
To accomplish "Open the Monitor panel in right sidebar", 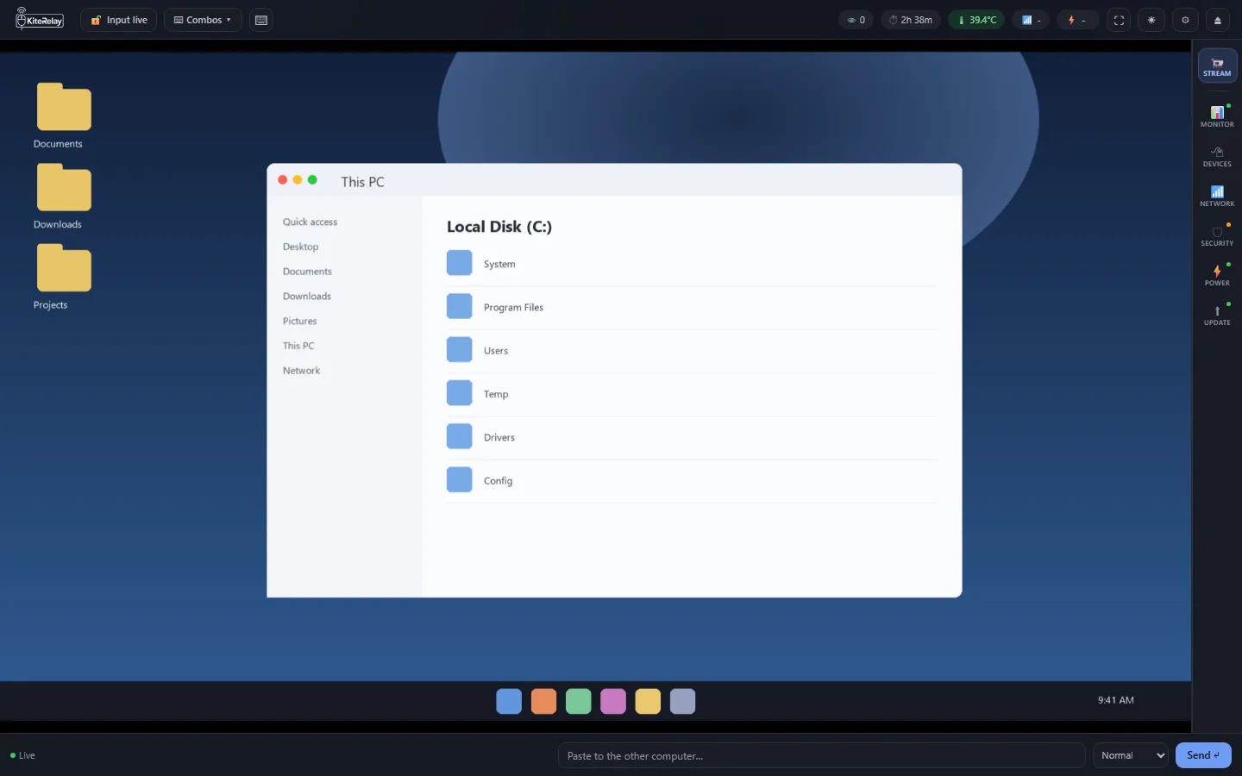I will pos(1217,116).
